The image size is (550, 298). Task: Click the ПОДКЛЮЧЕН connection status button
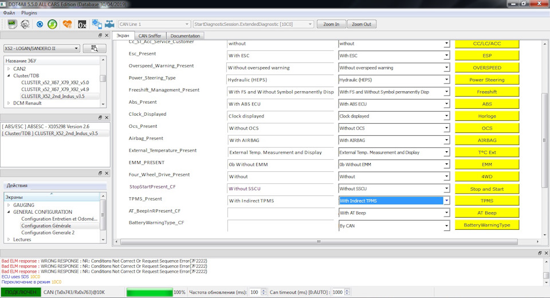(x=21, y=292)
